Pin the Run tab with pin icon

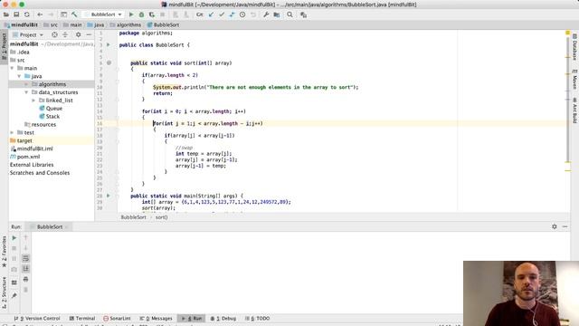click(14, 295)
